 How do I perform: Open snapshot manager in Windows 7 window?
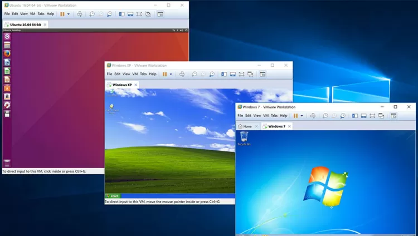coord(343,116)
